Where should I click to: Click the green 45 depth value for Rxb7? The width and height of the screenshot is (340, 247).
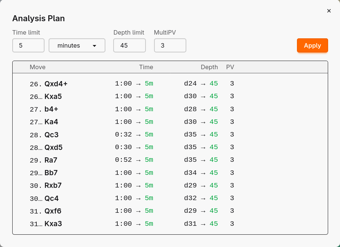[x=214, y=185]
